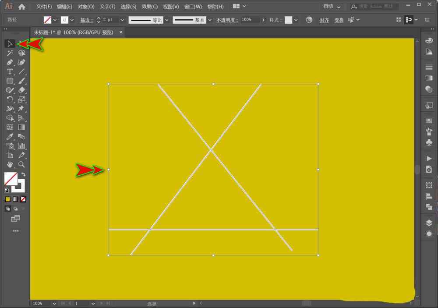The height and width of the screenshot is (308, 438).
Task: Activate the Type tool
Action: point(10,71)
